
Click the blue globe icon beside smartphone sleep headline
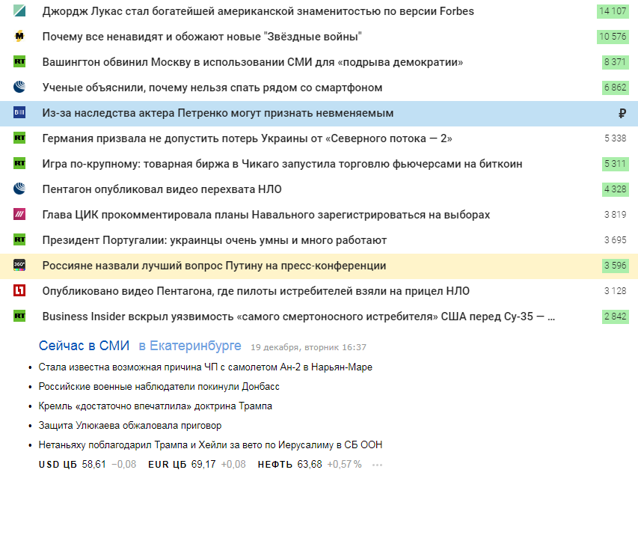point(19,87)
